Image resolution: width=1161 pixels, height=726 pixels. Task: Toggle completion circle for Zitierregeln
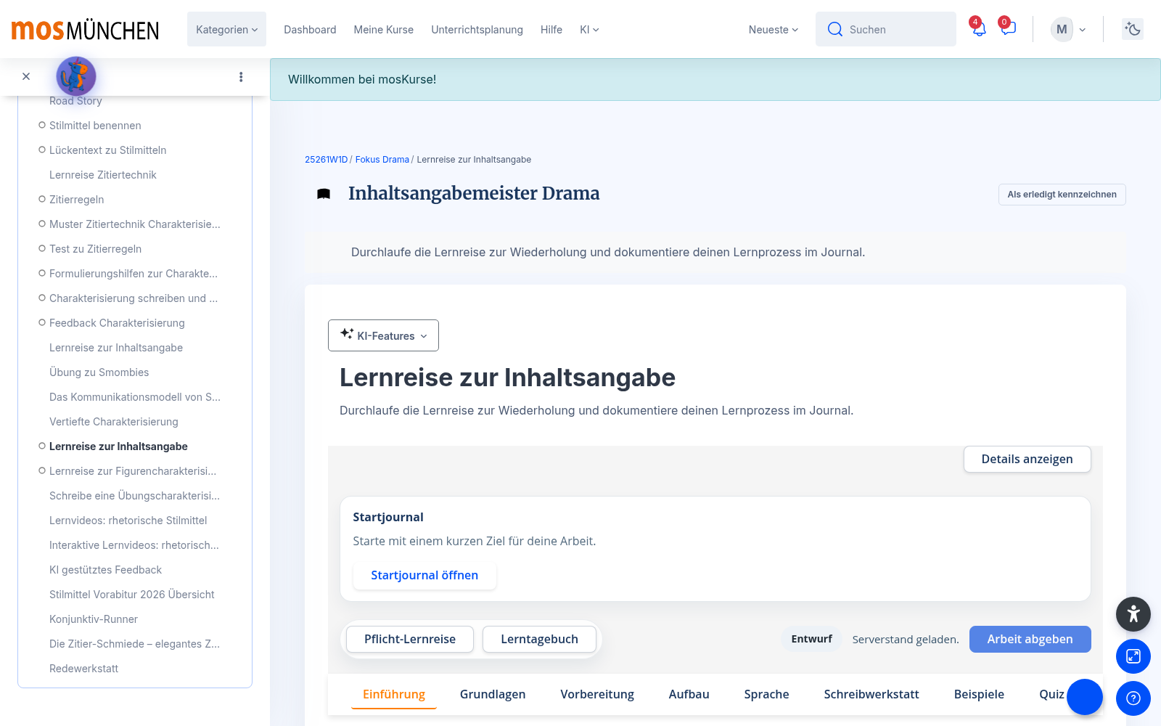(x=42, y=199)
